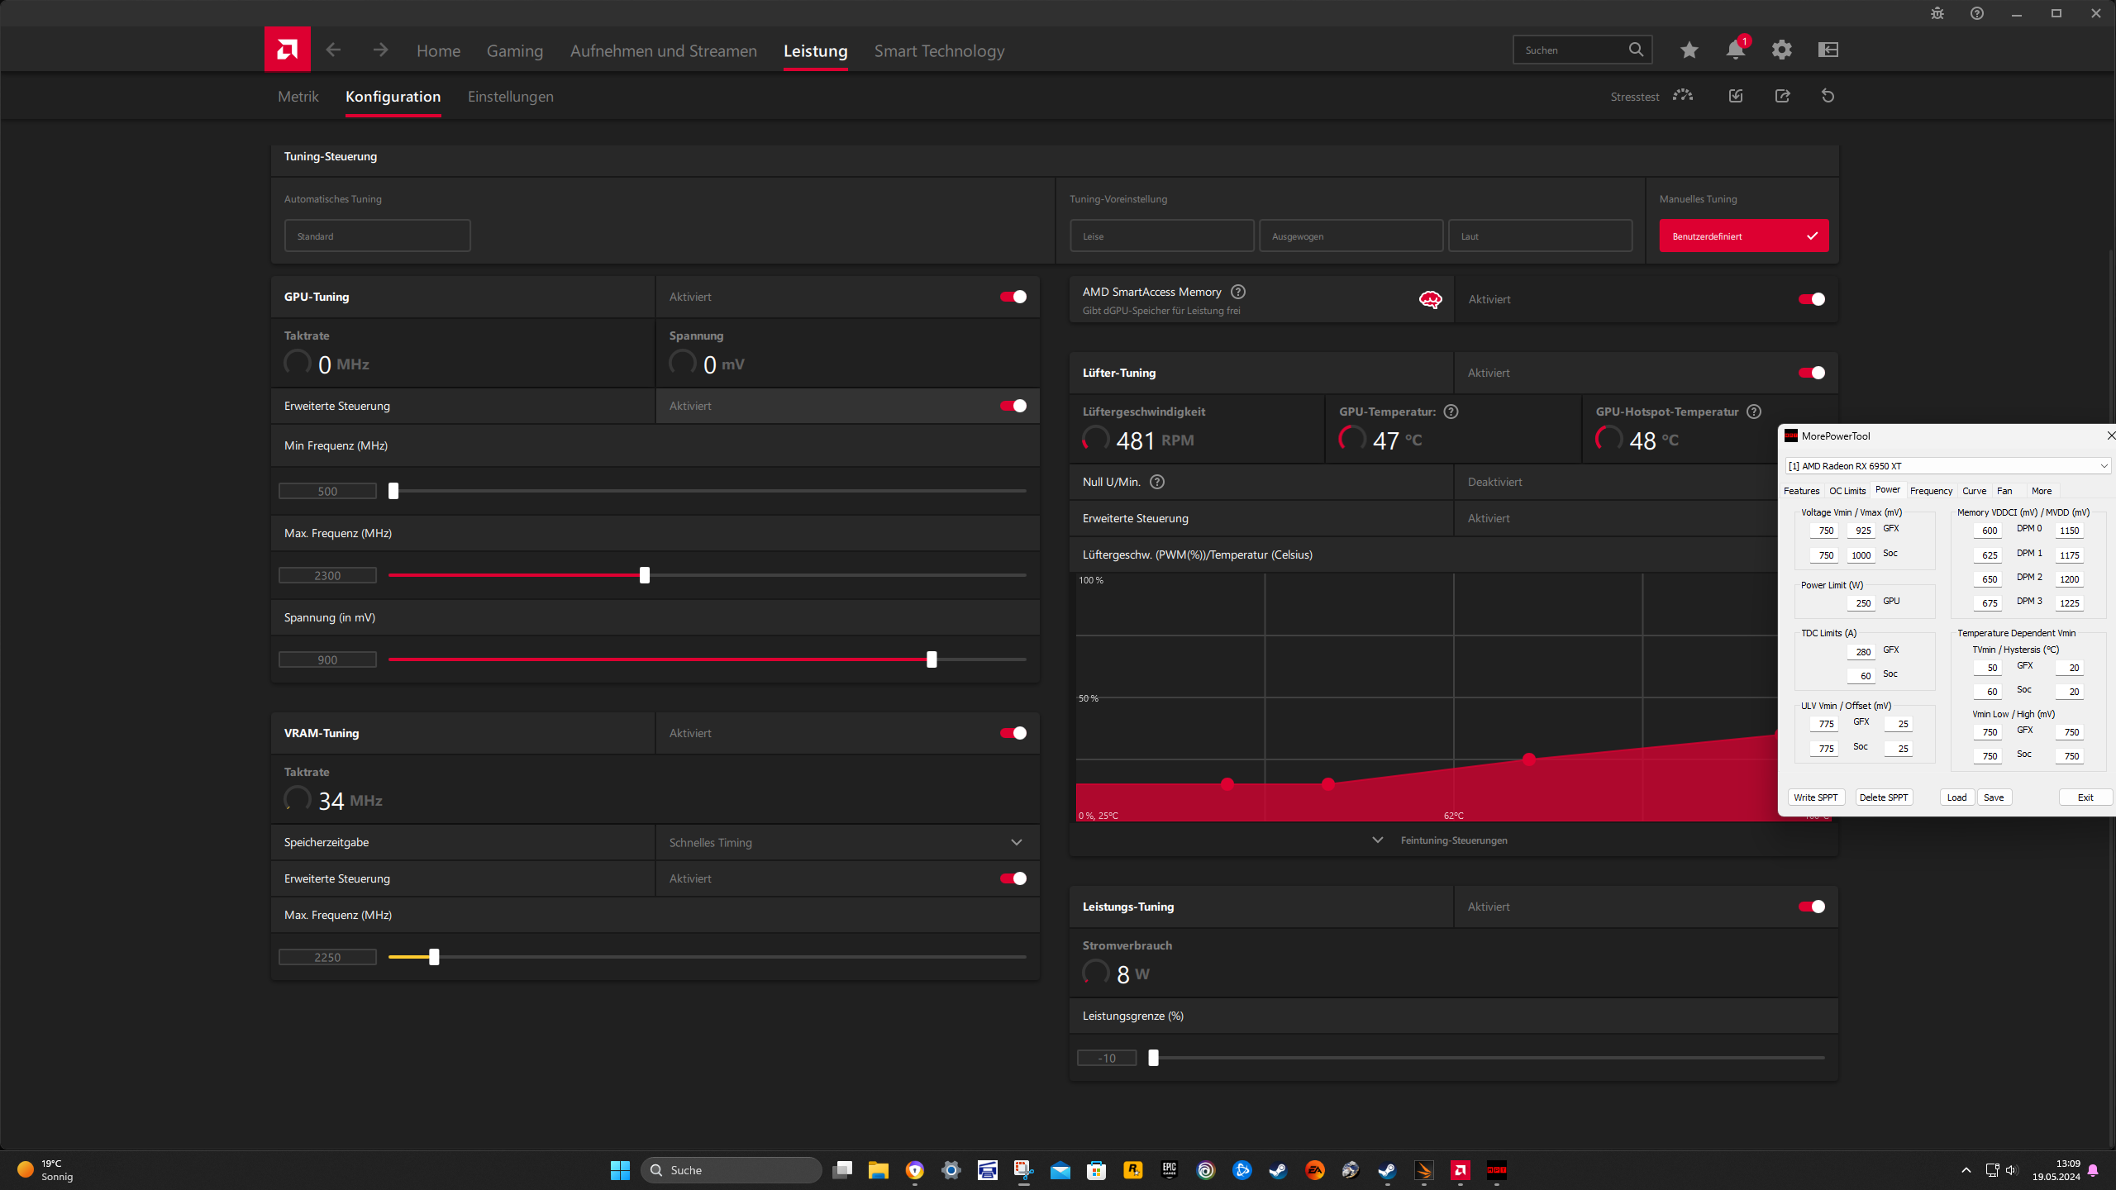The image size is (2116, 1190).
Task: Toggle Leistungs-Tuning off
Action: (1811, 907)
